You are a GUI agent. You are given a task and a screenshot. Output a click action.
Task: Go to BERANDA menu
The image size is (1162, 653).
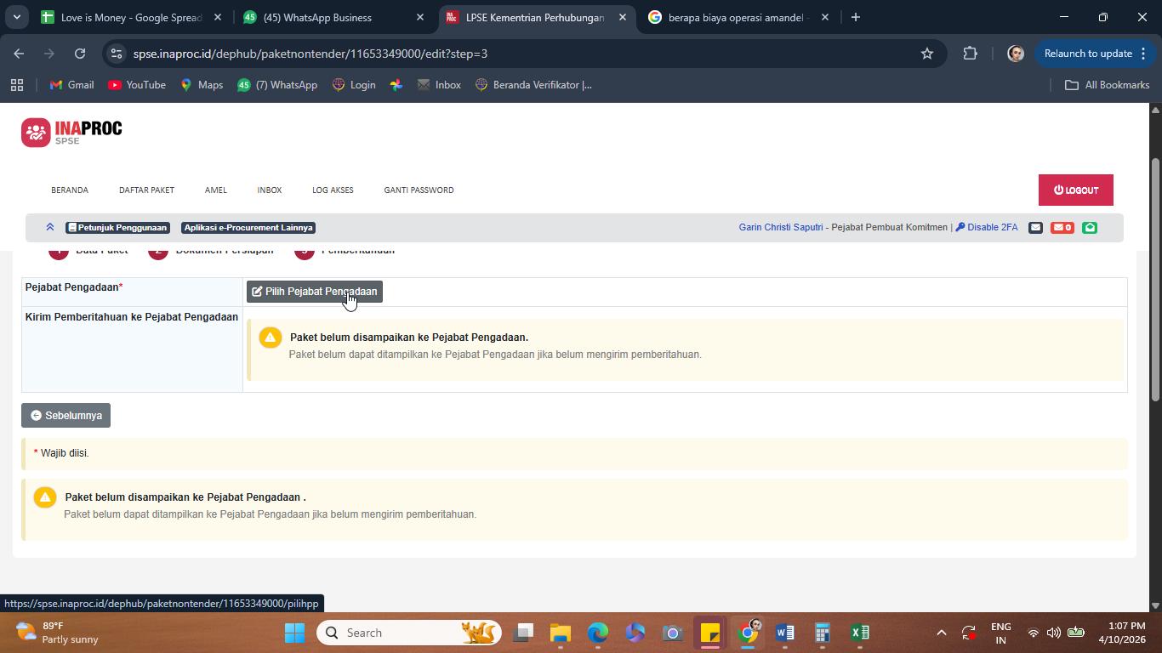click(70, 190)
